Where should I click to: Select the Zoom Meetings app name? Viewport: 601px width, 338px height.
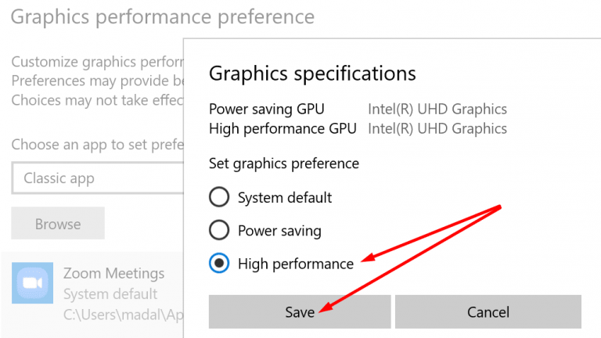tap(113, 273)
